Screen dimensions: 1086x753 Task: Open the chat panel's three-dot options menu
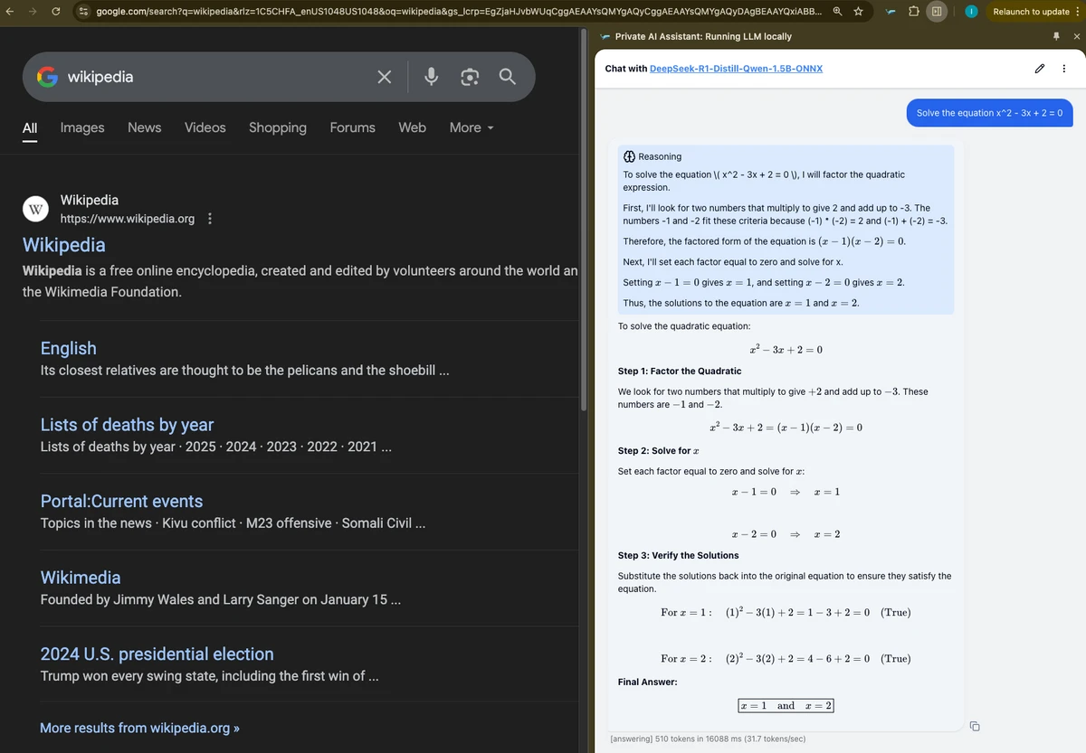coord(1063,69)
